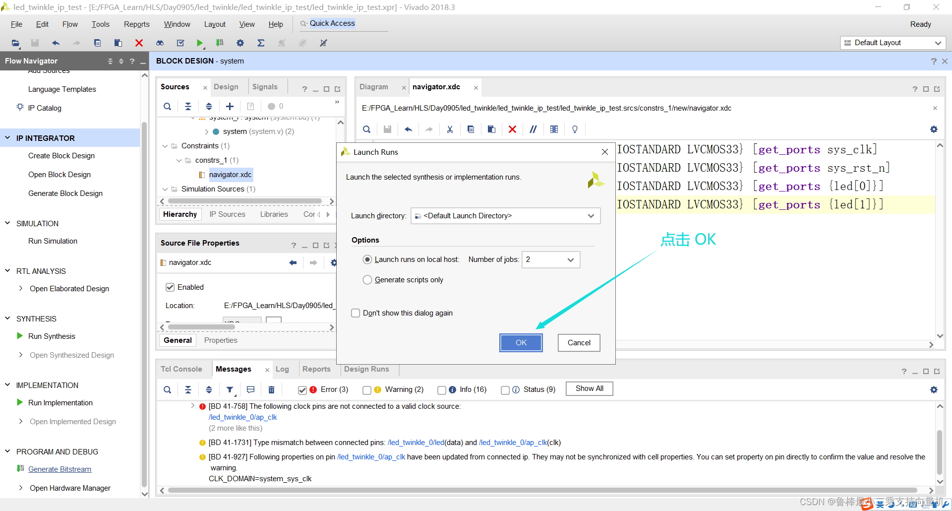Click the Sigma report icon in main toolbar
Screen dimensions: 952x511
(261, 43)
